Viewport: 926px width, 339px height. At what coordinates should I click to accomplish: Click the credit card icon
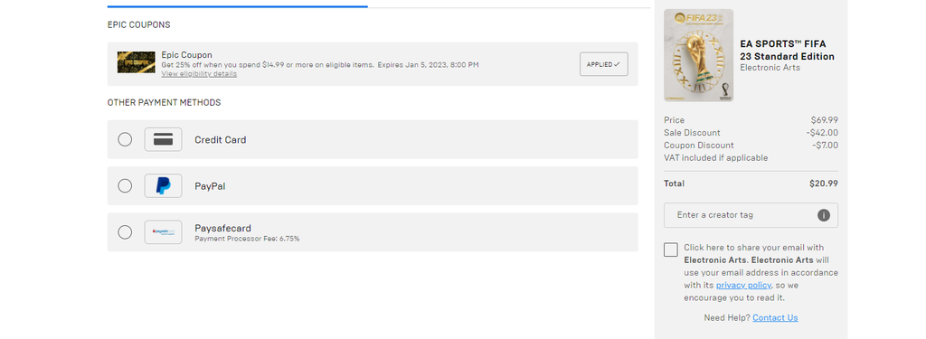[x=163, y=139]
